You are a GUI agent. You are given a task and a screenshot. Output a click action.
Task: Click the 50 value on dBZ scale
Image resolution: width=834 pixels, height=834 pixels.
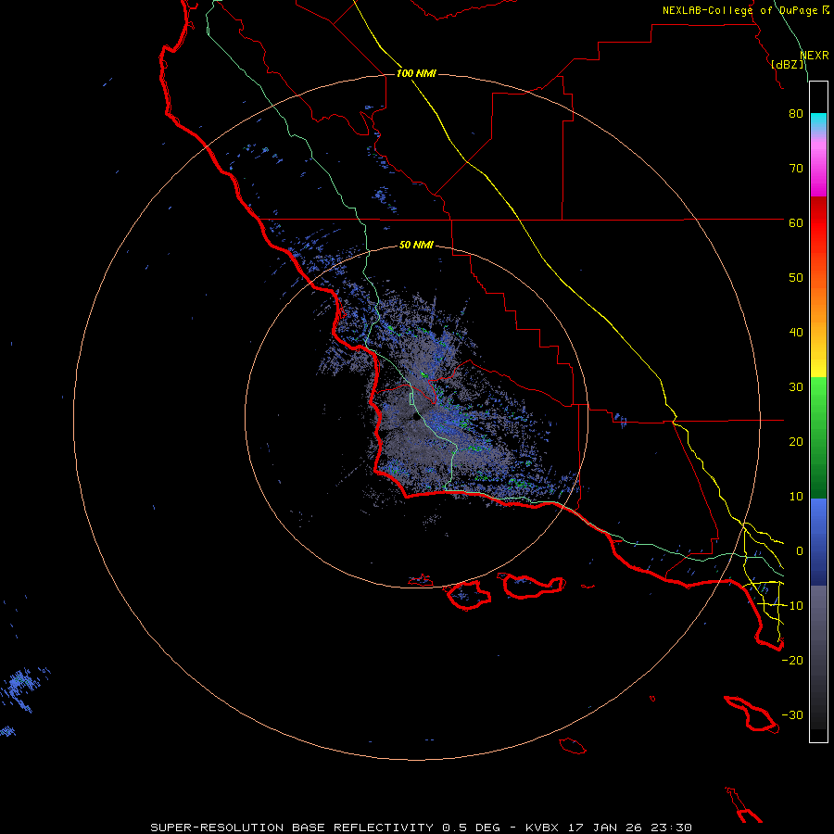(x=796, y=278)
